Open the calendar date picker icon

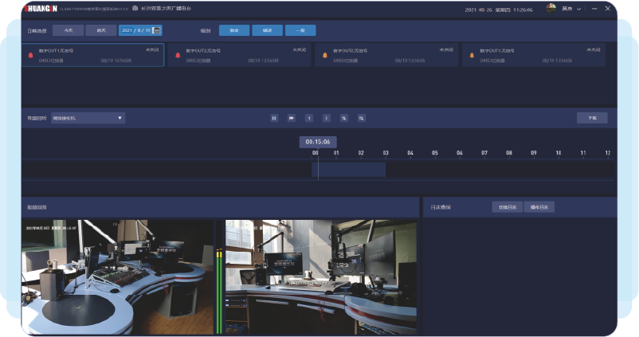[x=157, y=30]
